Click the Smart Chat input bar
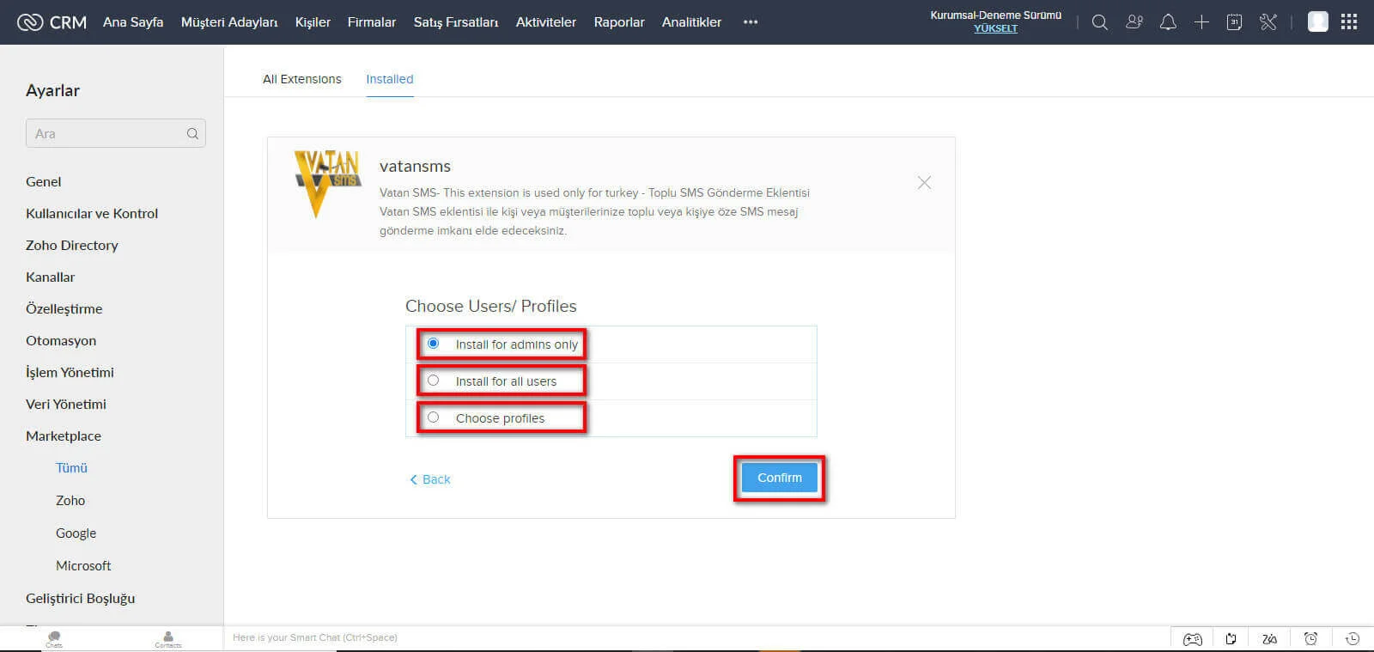Viewport: 1374px width, 652px height. (697, 637)
